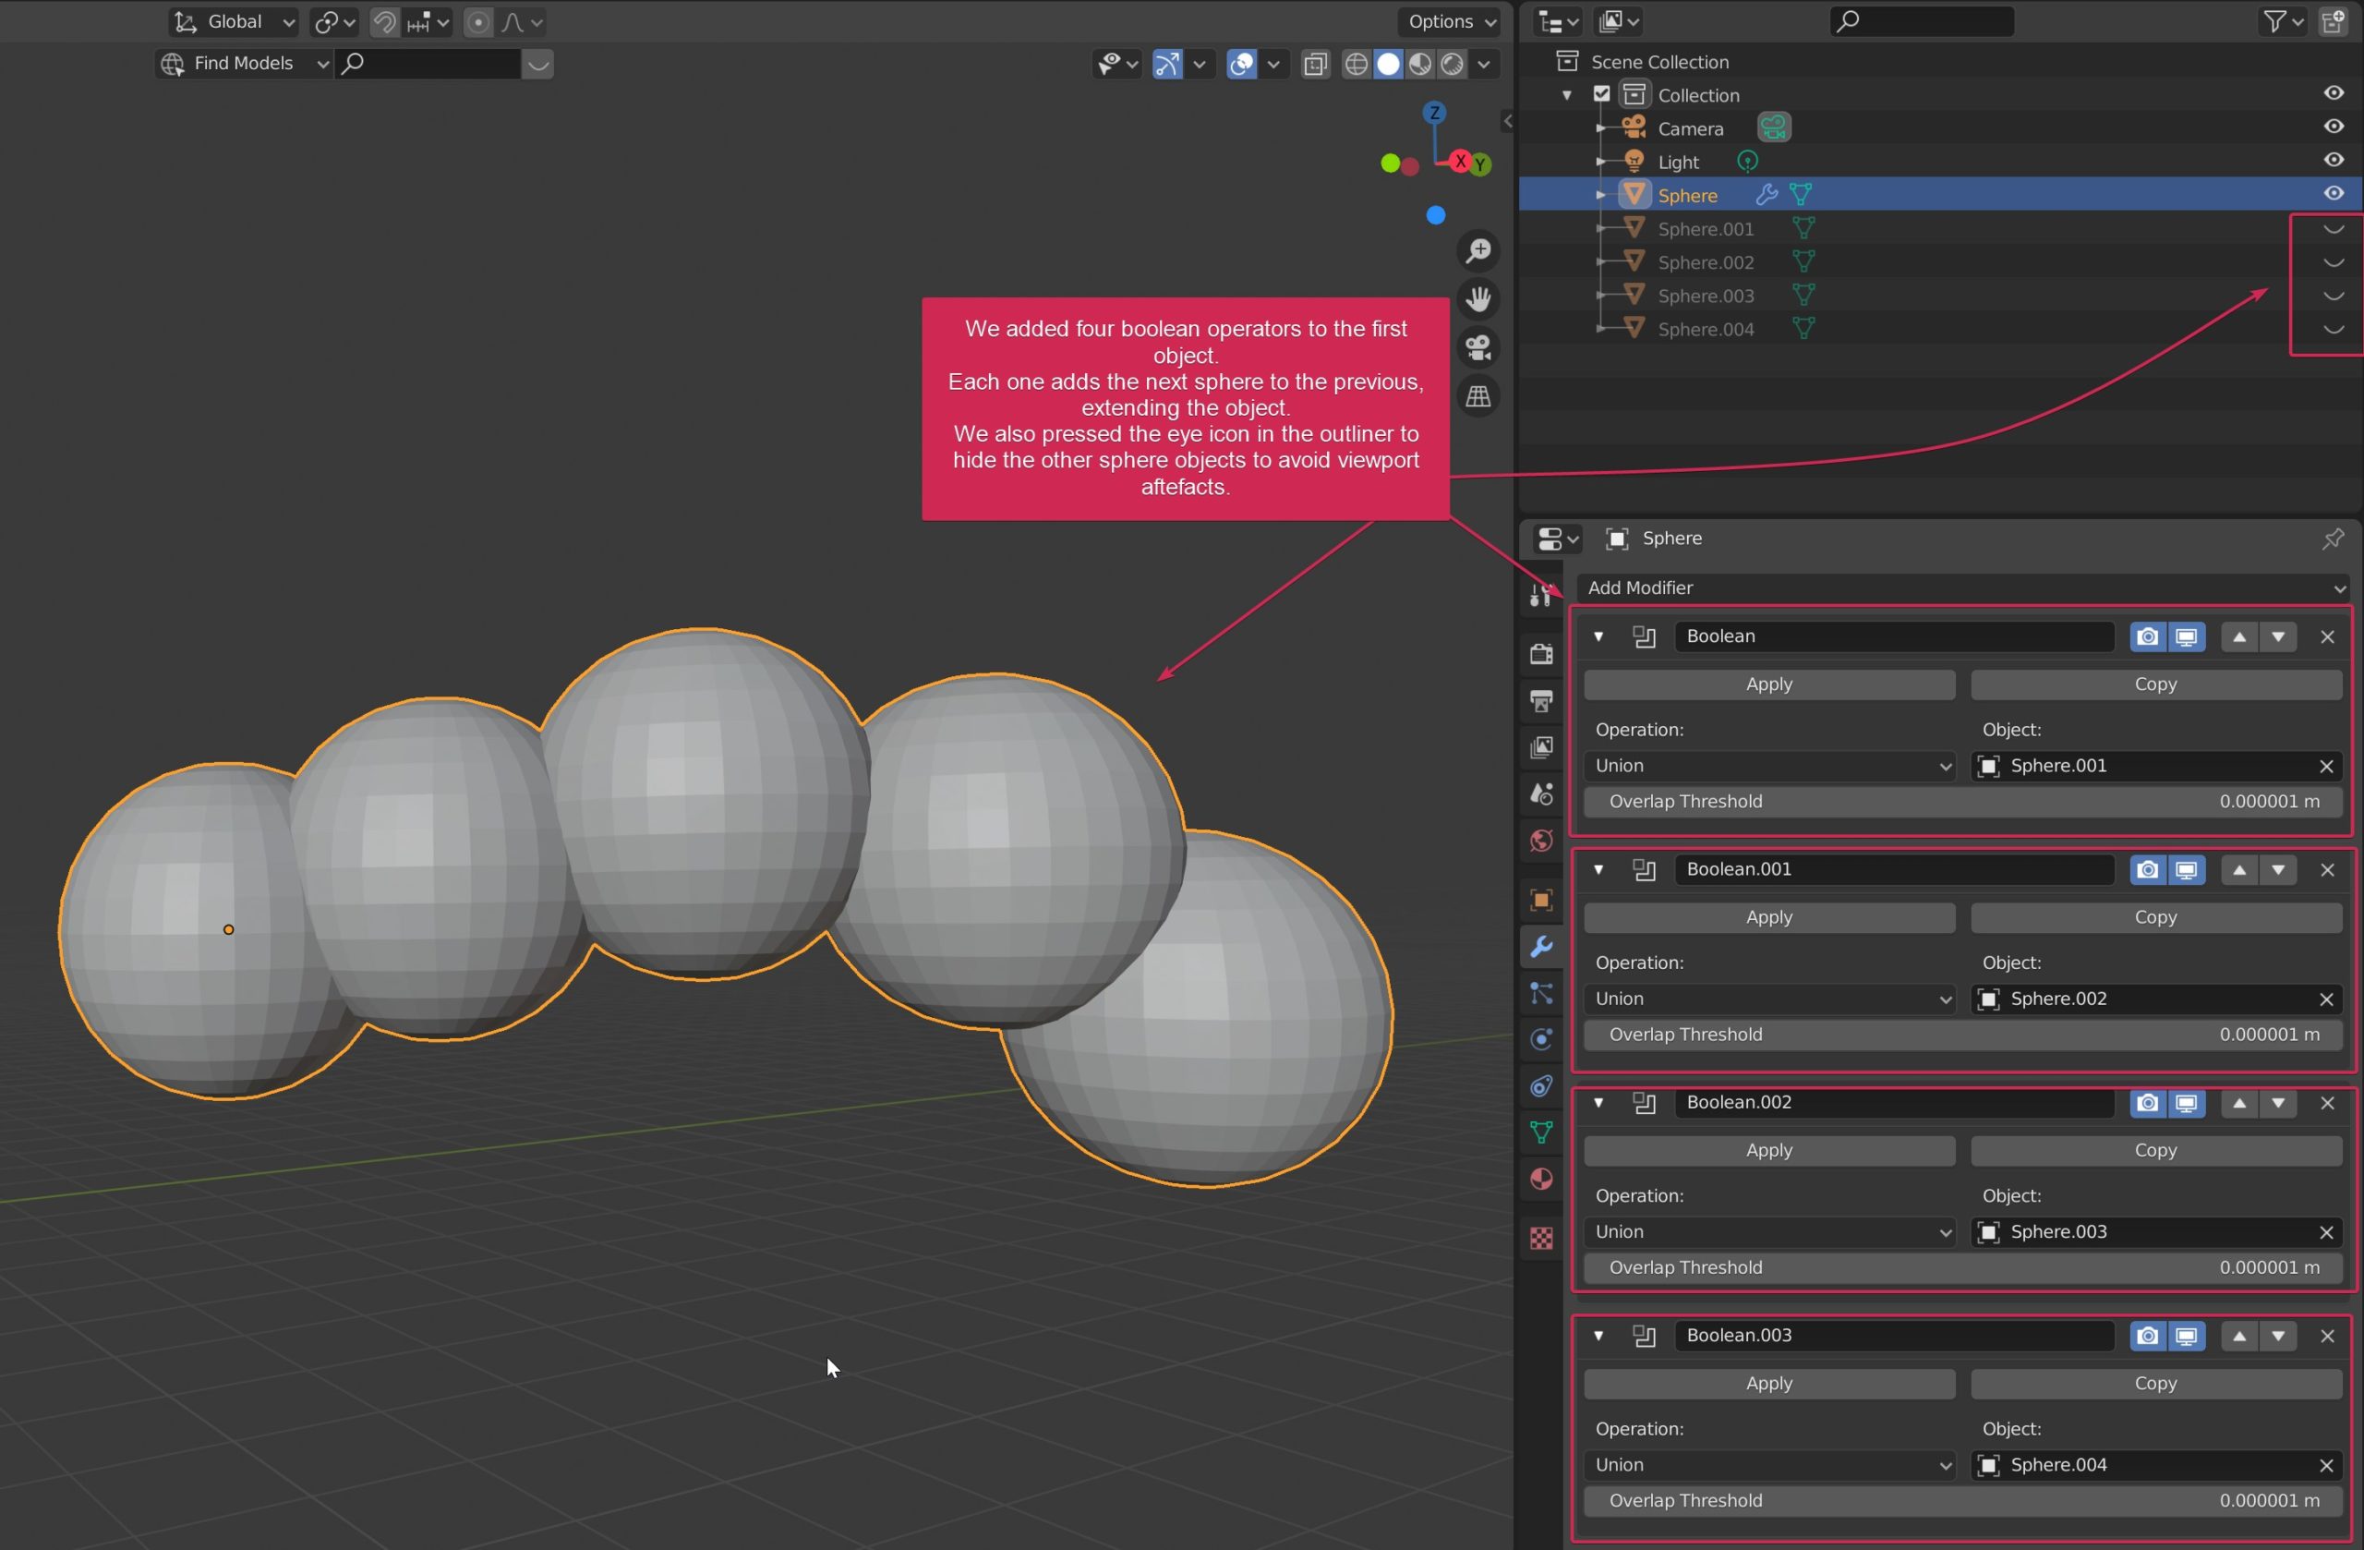Image resolution: width=2364 pixels, height=1550 pixels.
Task: Disable realtime display of the Boolean modifier
Action: [2186, 636]
